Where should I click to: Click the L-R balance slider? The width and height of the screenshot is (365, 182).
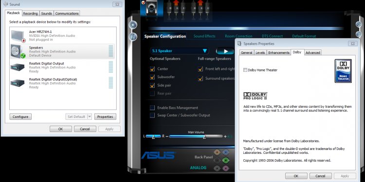(153, 136)
